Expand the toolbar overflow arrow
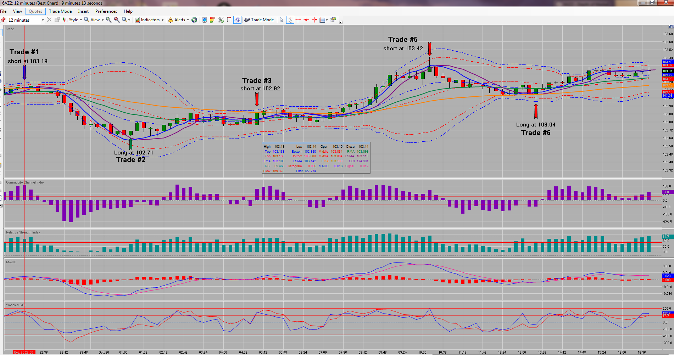The width and height of the screenshot is (674, 355). coord(341,22)
